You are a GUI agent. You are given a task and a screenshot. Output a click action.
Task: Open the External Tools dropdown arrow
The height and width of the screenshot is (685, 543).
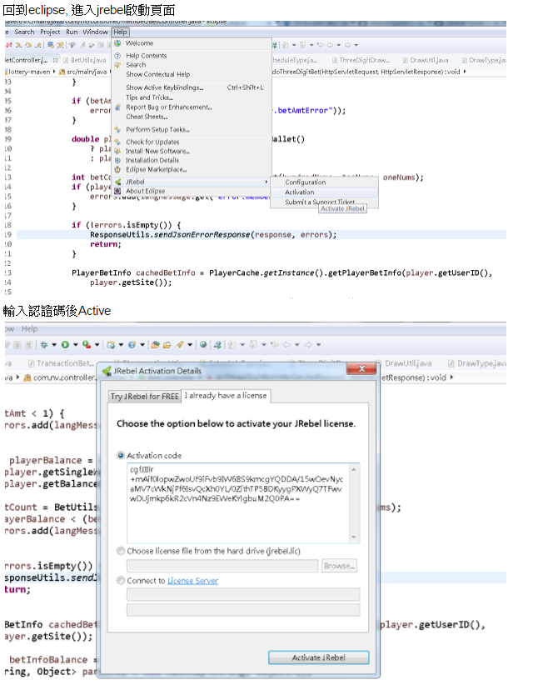97,345
